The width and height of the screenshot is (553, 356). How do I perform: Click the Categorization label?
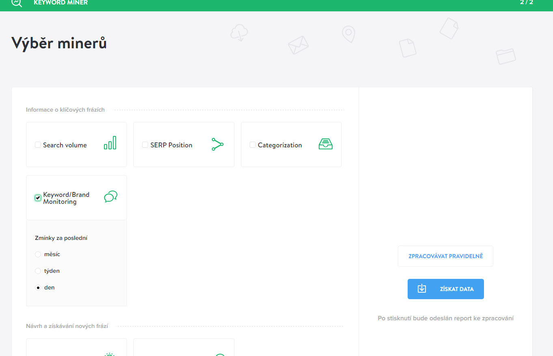(x=280, y=145)
